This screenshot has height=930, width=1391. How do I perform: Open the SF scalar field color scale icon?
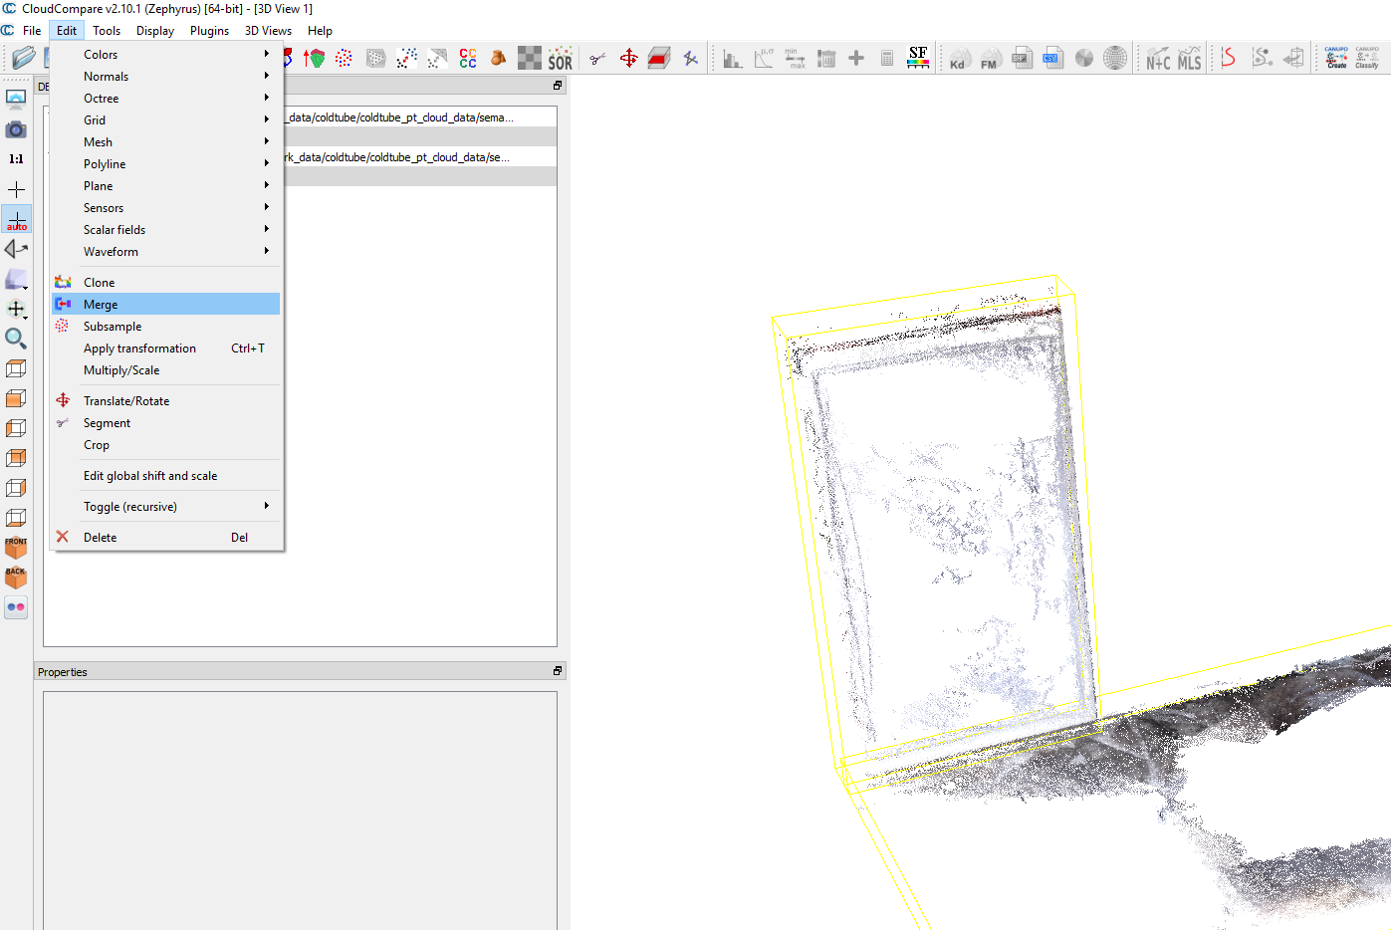pyautogui.click(x=918, y=58)
